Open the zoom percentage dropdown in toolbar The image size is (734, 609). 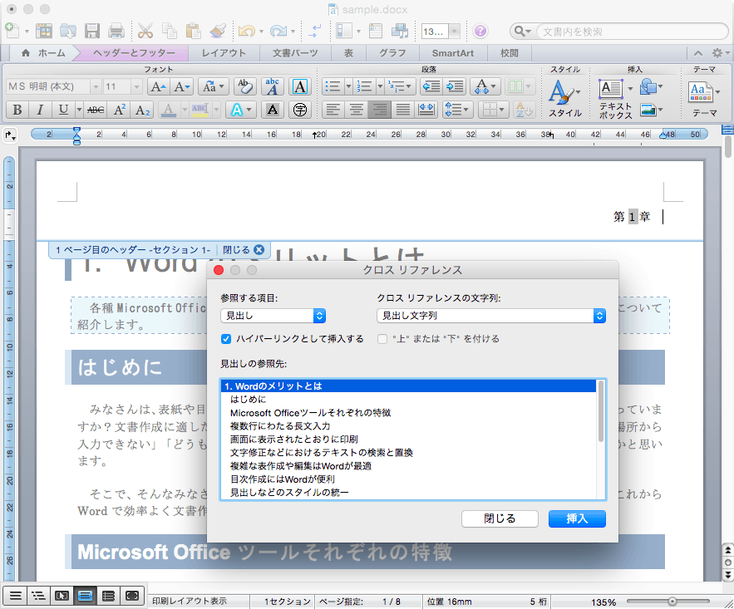[454, 32]
